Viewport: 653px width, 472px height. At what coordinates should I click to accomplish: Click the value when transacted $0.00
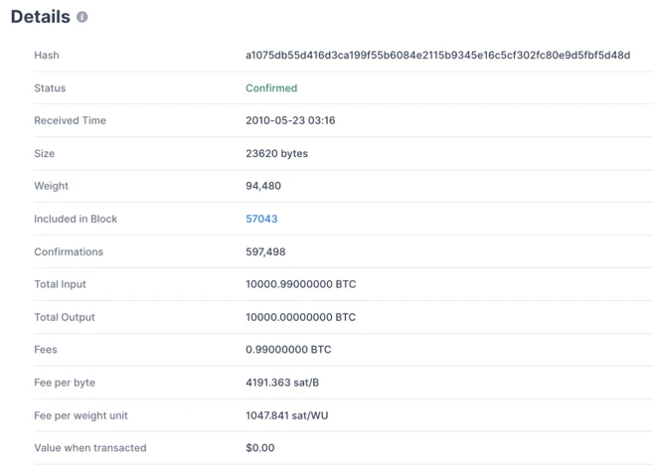tap(259, 448)
